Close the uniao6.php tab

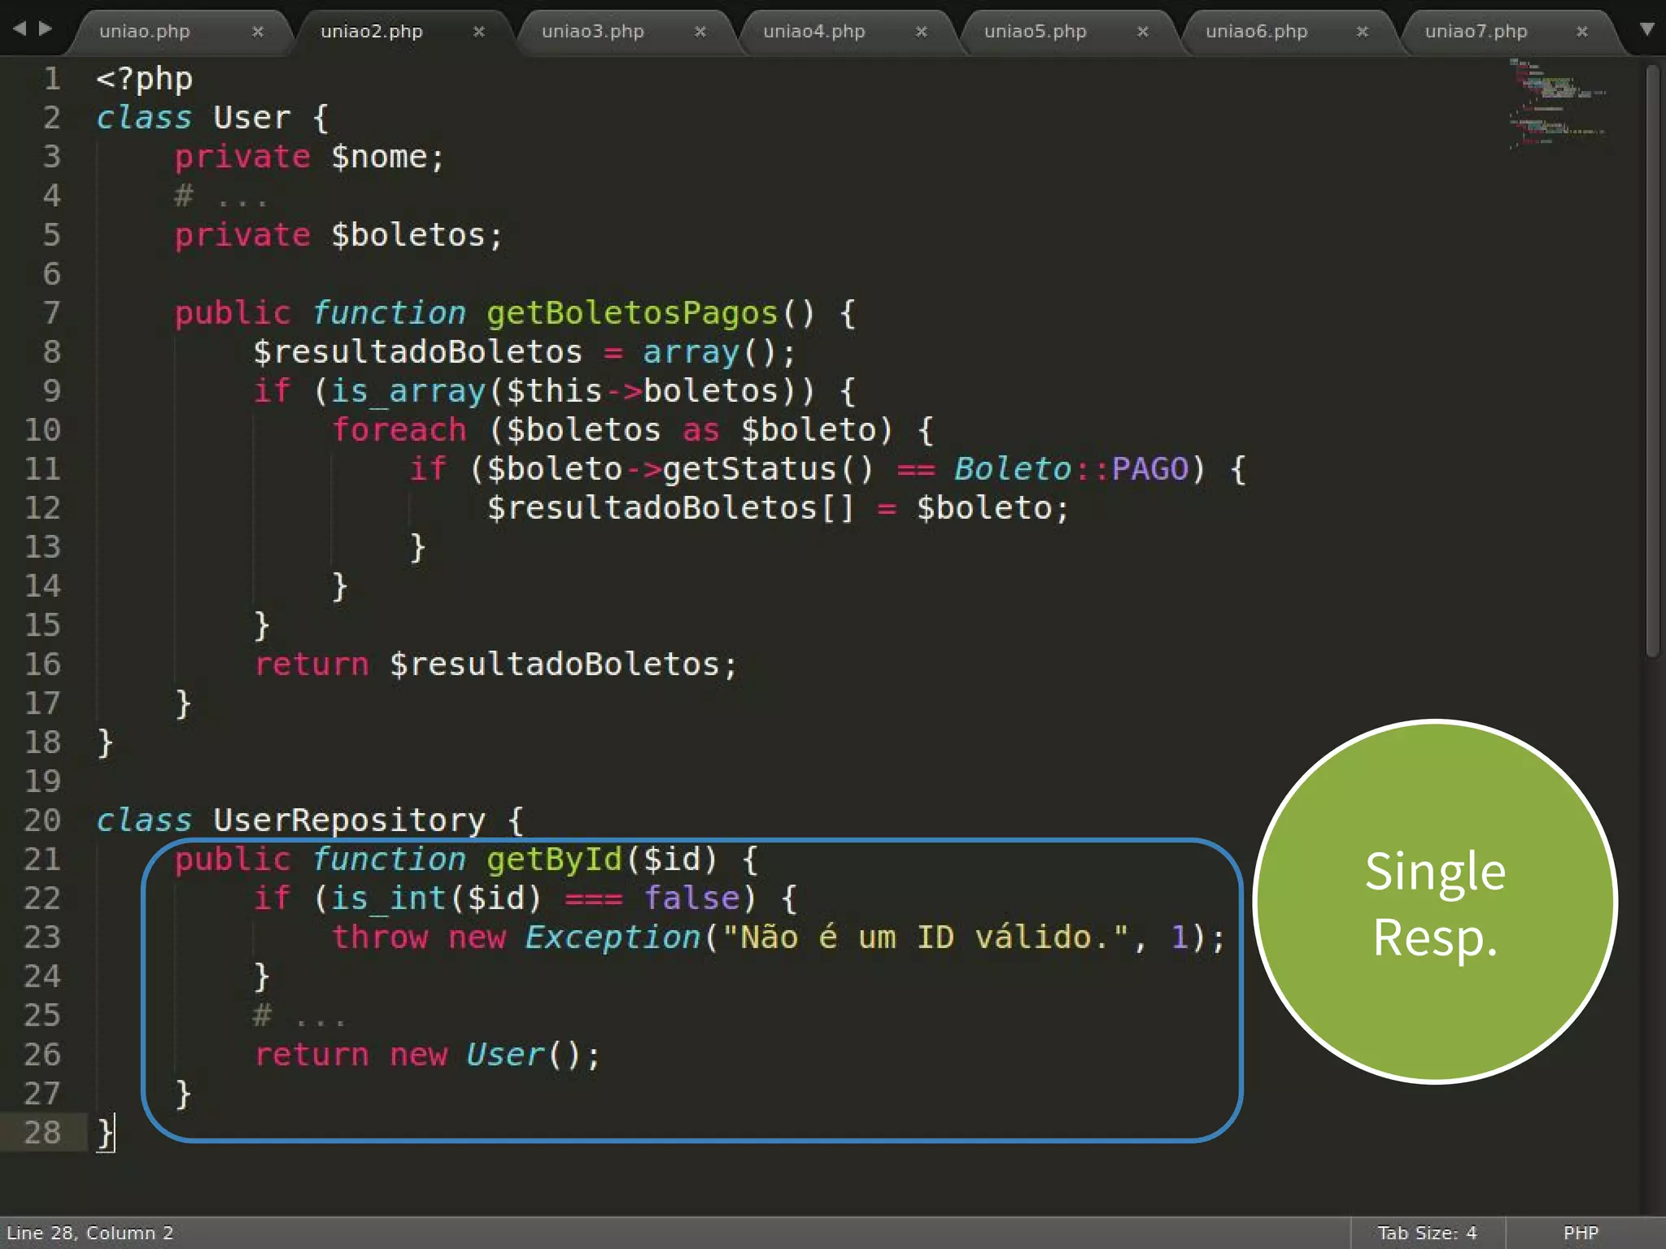pyautogui.click(x=1362, y=32)
